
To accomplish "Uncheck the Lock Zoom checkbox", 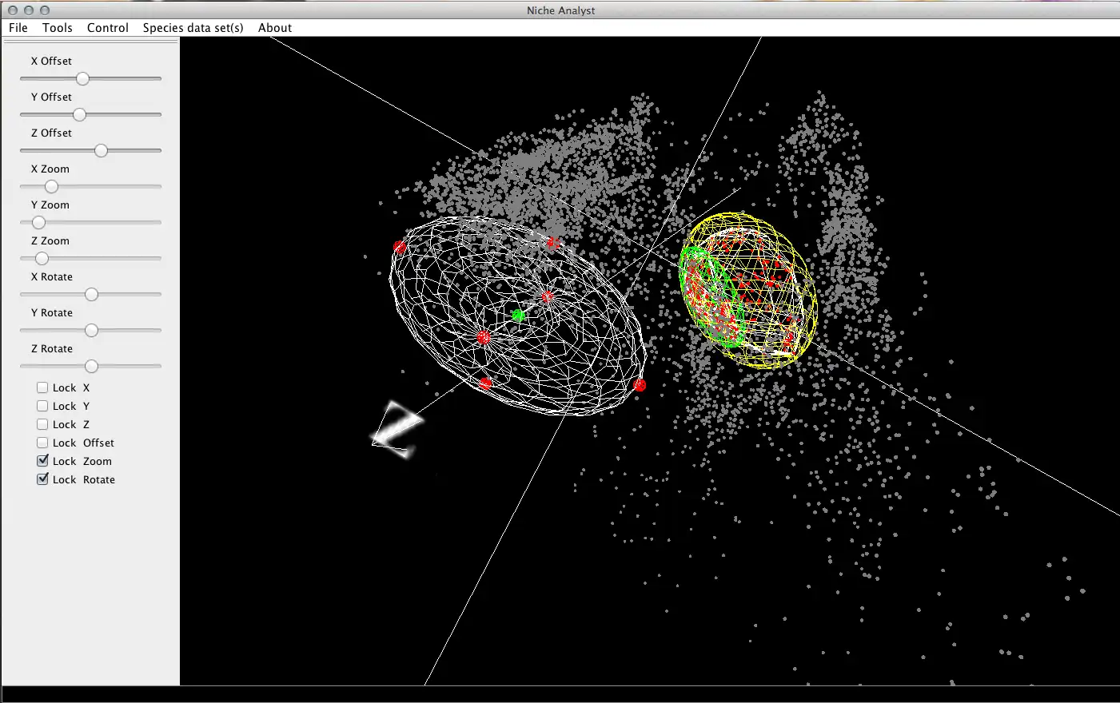I will coord(42,461).
